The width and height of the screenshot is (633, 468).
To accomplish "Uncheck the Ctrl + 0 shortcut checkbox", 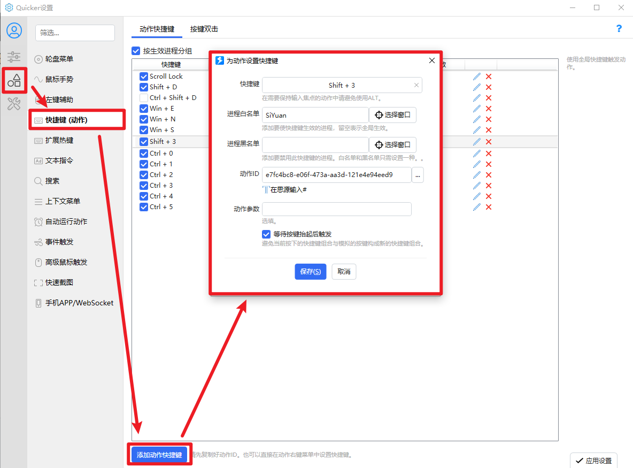I will point(144,154).
